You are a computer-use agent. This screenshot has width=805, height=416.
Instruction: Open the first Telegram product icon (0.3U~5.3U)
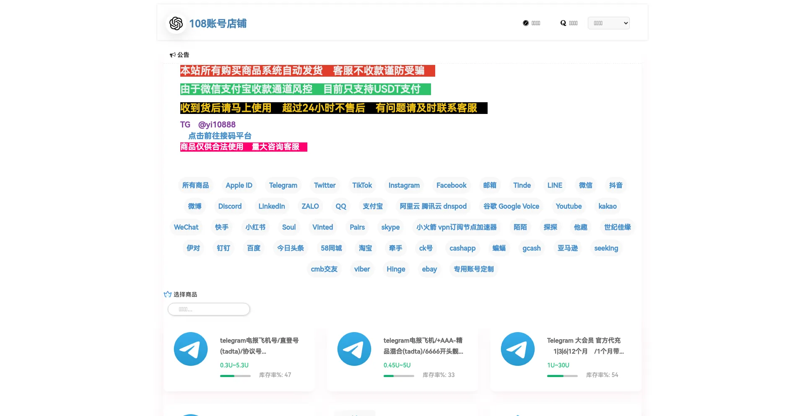(x=191, y=349)
